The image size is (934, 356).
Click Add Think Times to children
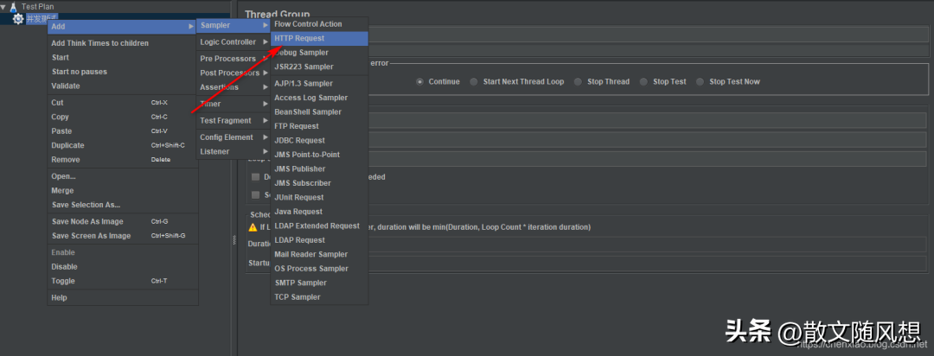tap(122, 43)
